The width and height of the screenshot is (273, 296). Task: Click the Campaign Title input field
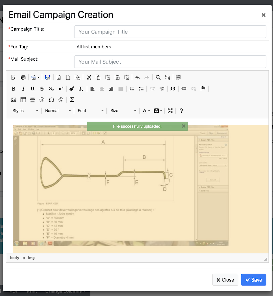(170, 32)
